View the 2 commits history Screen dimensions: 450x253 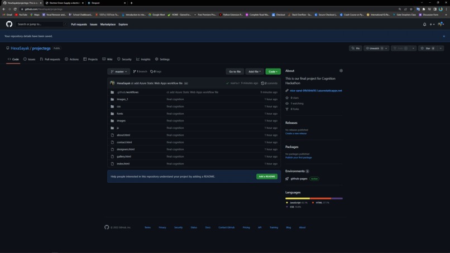pos(269,84)
